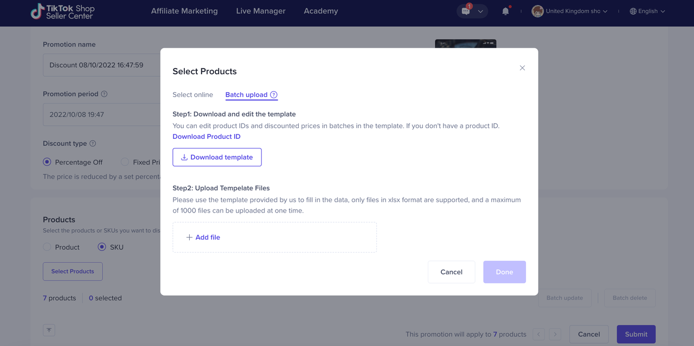The width and height of the screenshot is (694, 346).
Task: Click the Promotion period info icon
Action: 104,94
